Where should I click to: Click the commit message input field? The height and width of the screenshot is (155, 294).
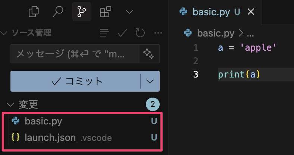75,54
